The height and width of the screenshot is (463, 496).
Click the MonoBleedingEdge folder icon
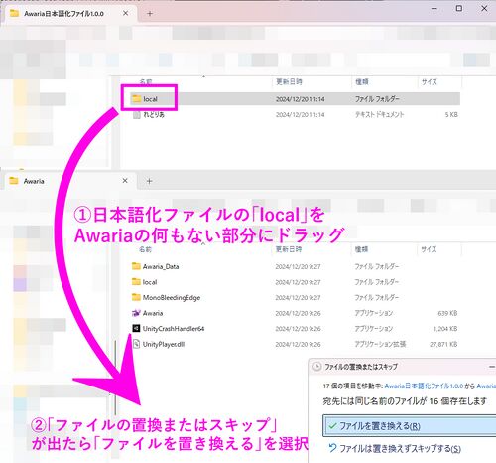coord(136,297)
